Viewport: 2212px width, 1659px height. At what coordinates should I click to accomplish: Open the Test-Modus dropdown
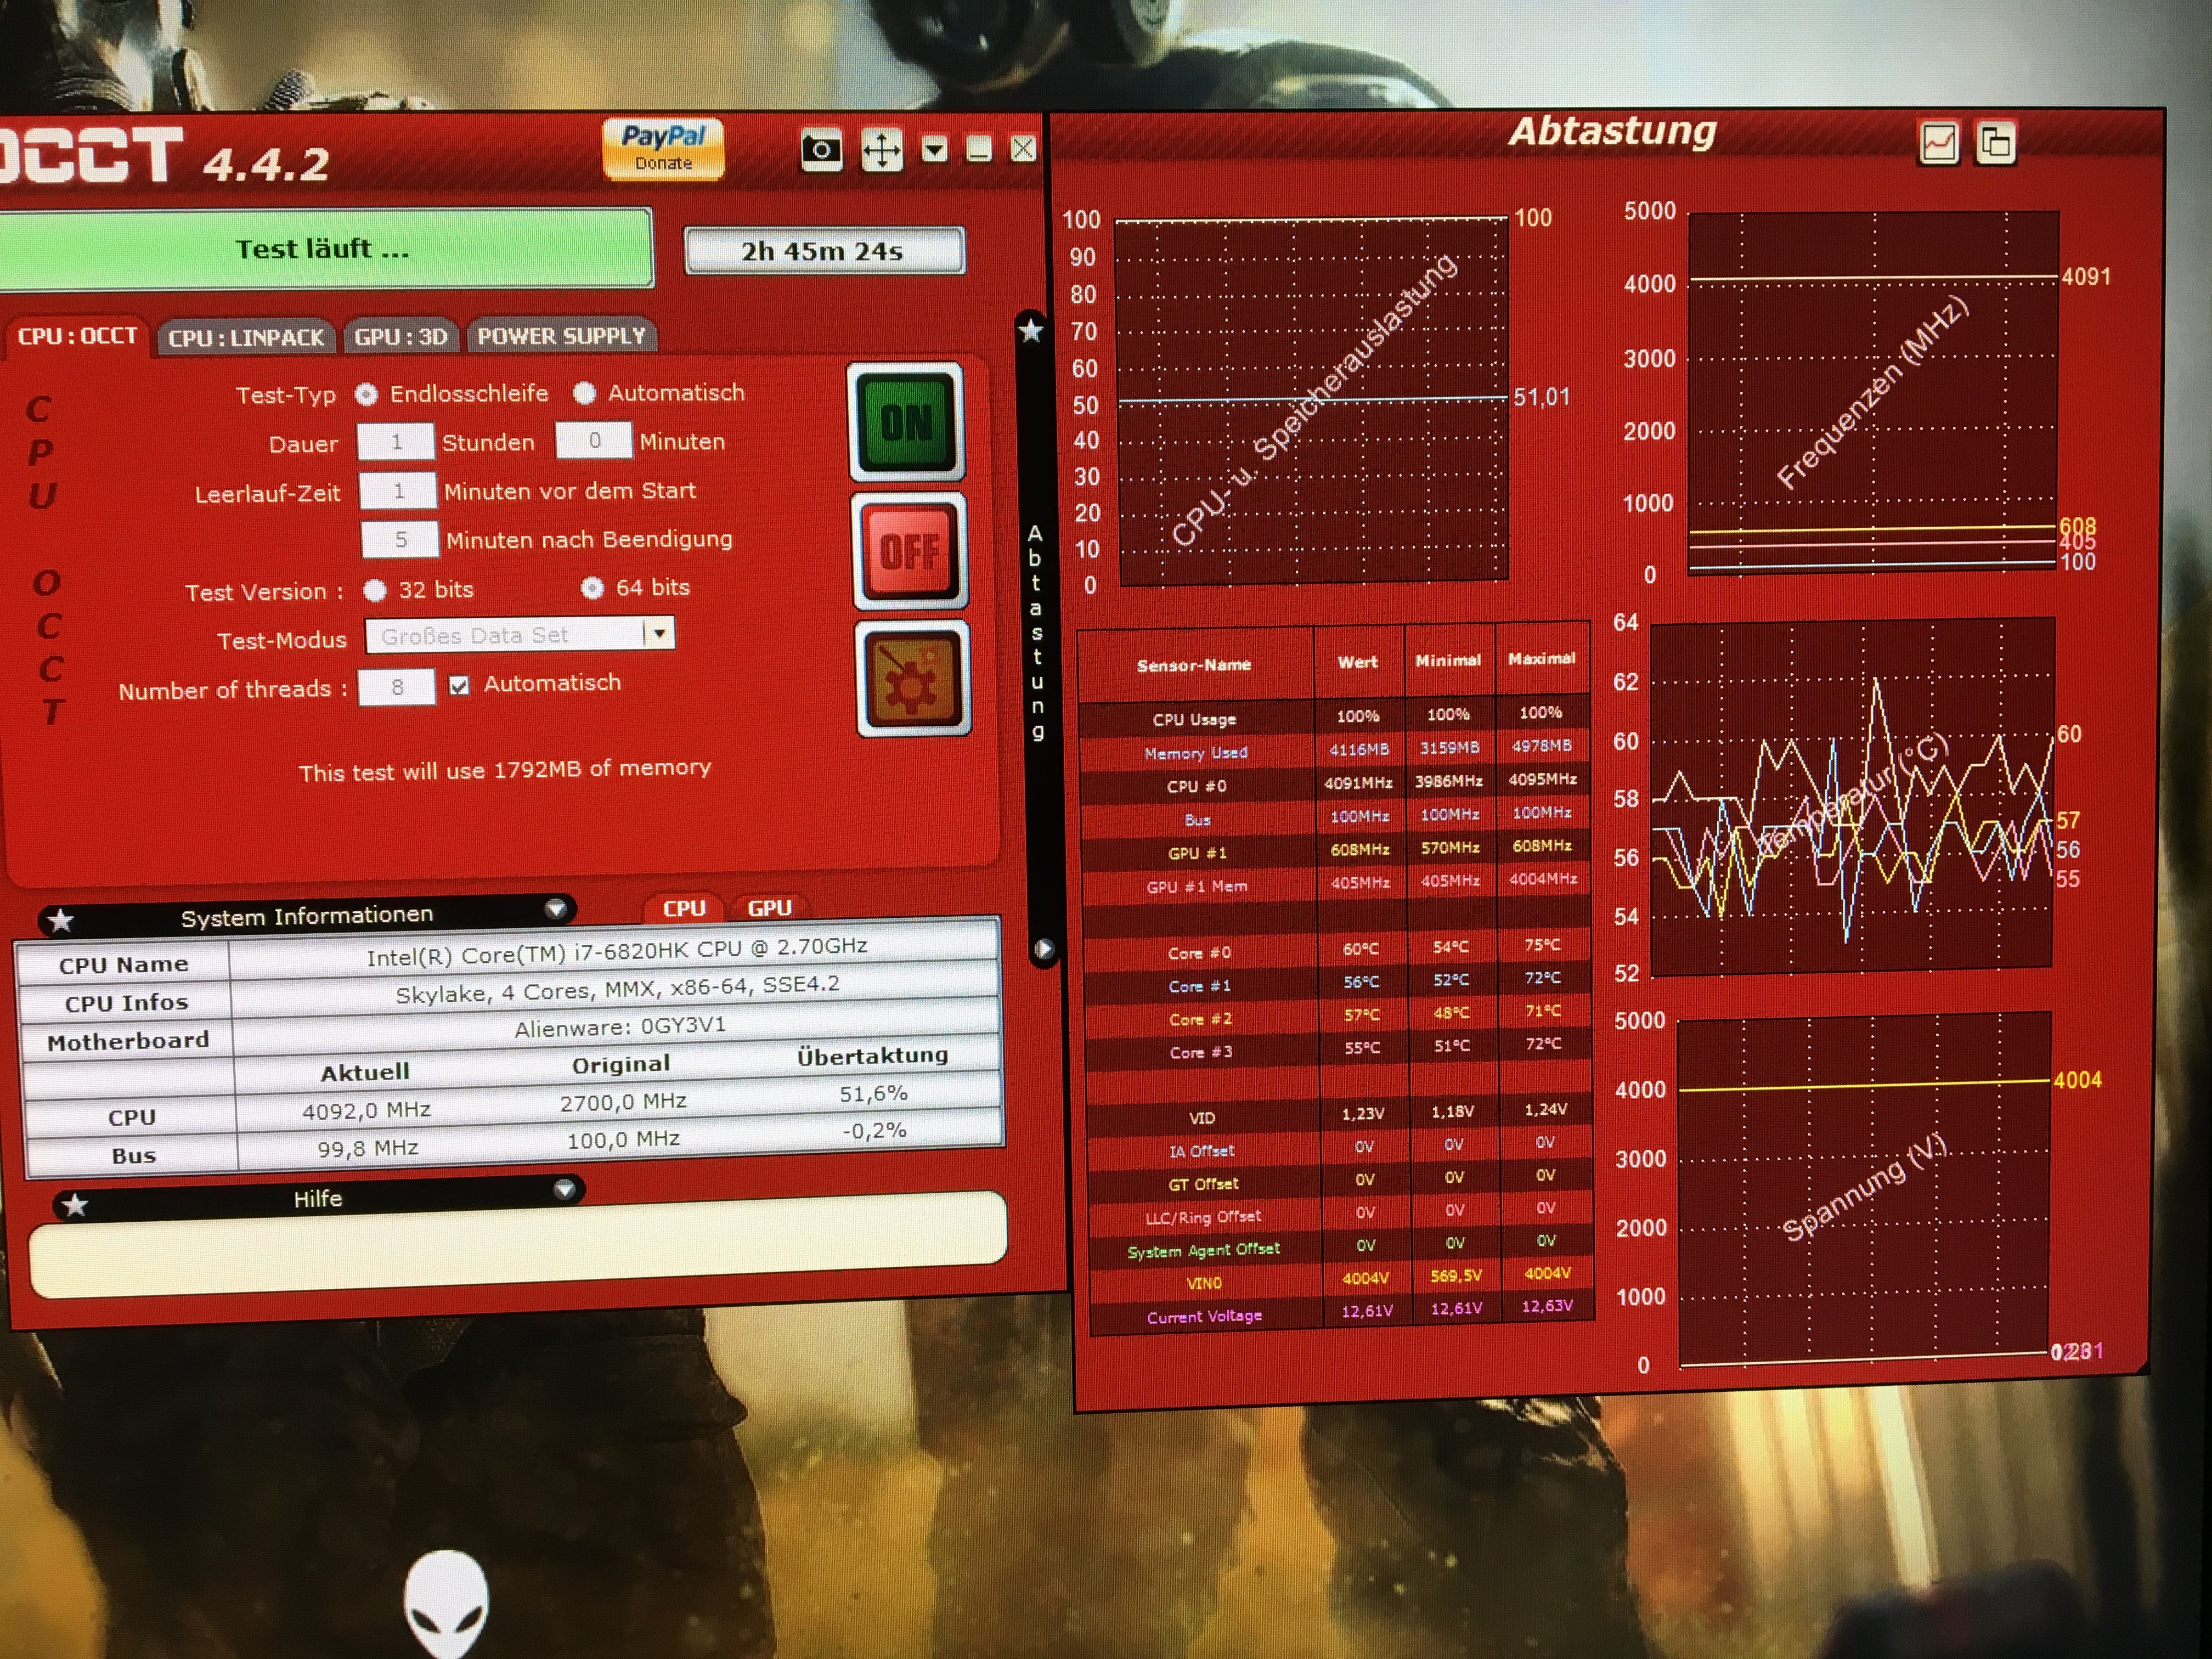coord(659,633)
